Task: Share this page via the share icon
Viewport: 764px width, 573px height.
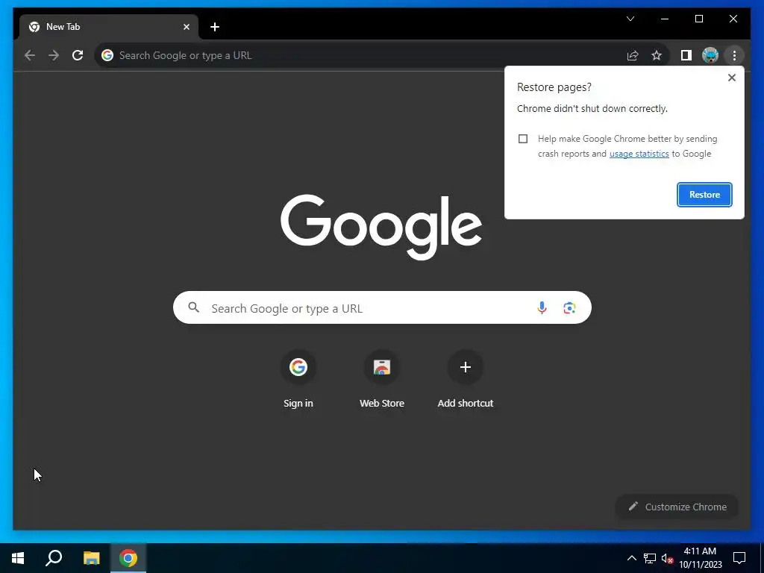Action: tap(633, 55)
